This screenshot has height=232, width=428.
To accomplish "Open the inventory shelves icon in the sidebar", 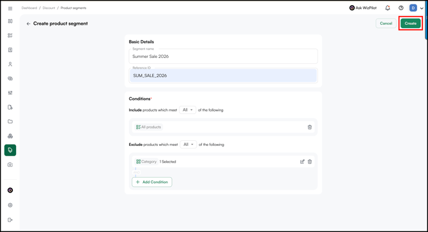I will coord(10,93).
